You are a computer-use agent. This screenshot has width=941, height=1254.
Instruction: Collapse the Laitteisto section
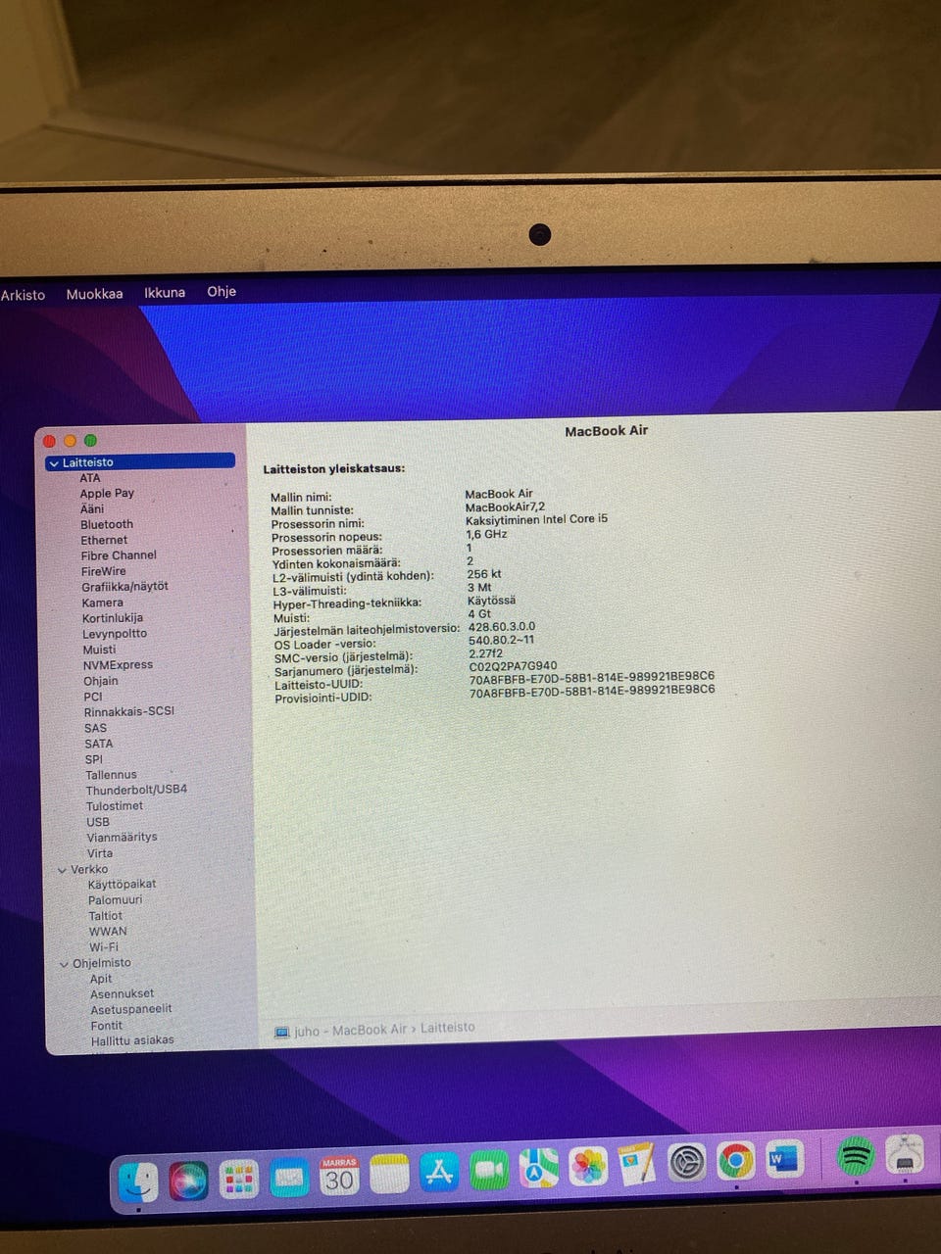tap(53, 463)
